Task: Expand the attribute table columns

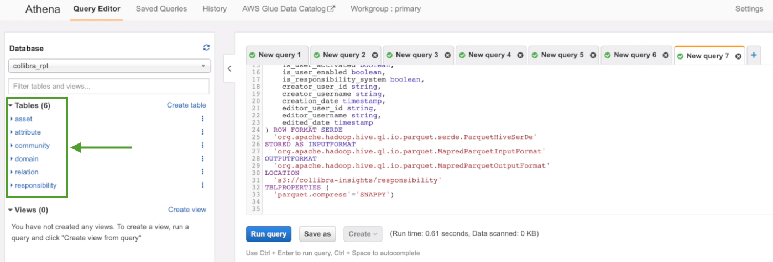Action: [12, 132]
